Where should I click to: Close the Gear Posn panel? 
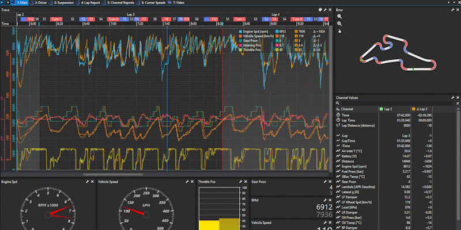pyautogui.click(x=330, y=182)
